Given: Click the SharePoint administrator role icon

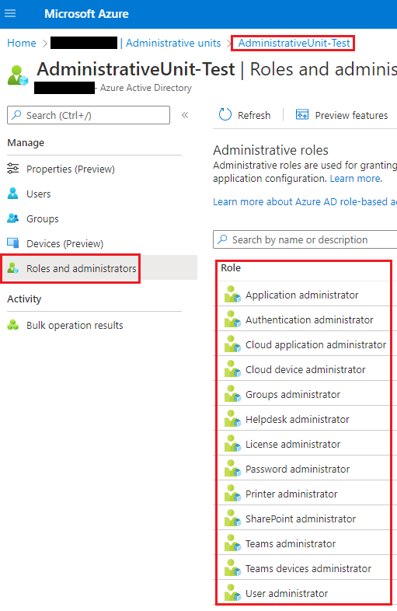Looking at the screenshot, I should [232, 519].
